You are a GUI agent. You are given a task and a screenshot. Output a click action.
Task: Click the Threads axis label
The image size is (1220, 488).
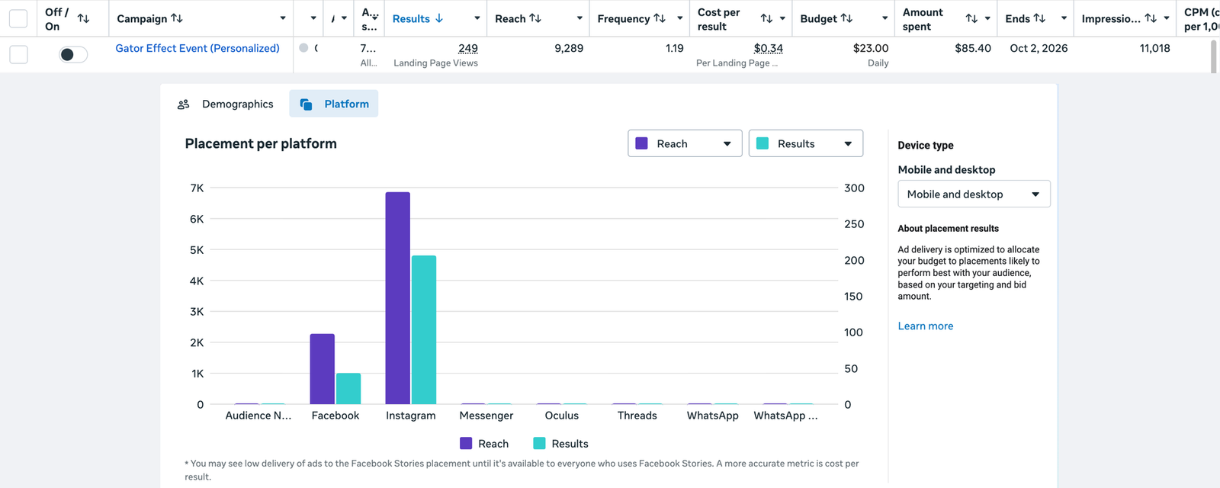[637, 416]
